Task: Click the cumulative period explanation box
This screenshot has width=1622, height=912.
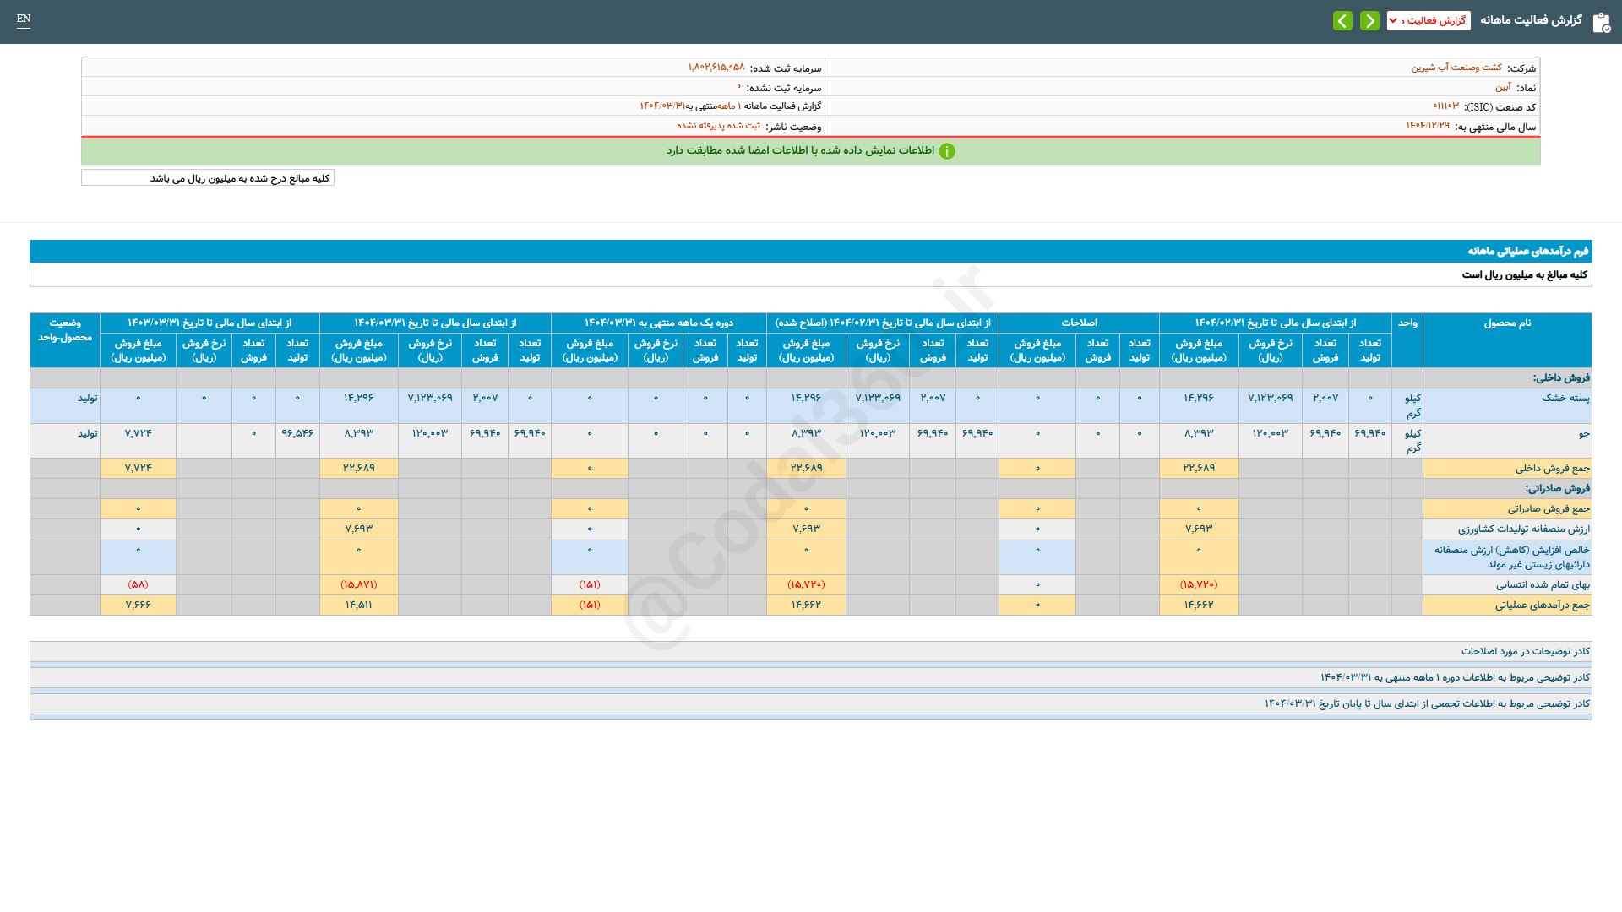Action: [1427, 703]
